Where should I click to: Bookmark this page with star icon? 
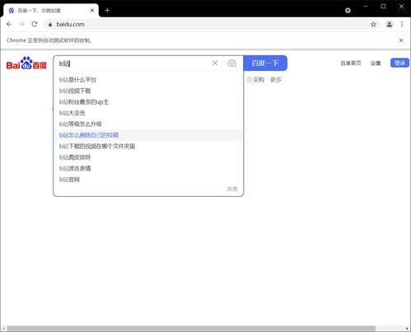coord(373,24)
